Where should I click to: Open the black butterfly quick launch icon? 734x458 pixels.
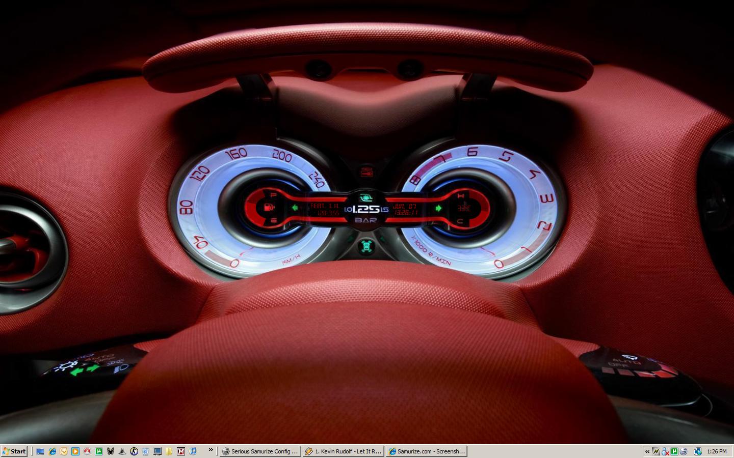click(110, 451)
